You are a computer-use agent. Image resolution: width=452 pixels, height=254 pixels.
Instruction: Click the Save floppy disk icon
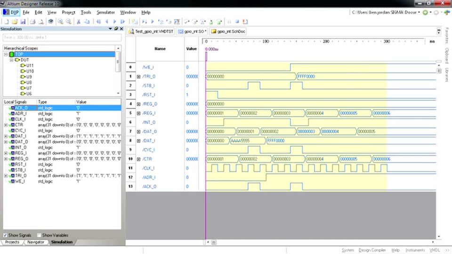click(x=23, y=22)
